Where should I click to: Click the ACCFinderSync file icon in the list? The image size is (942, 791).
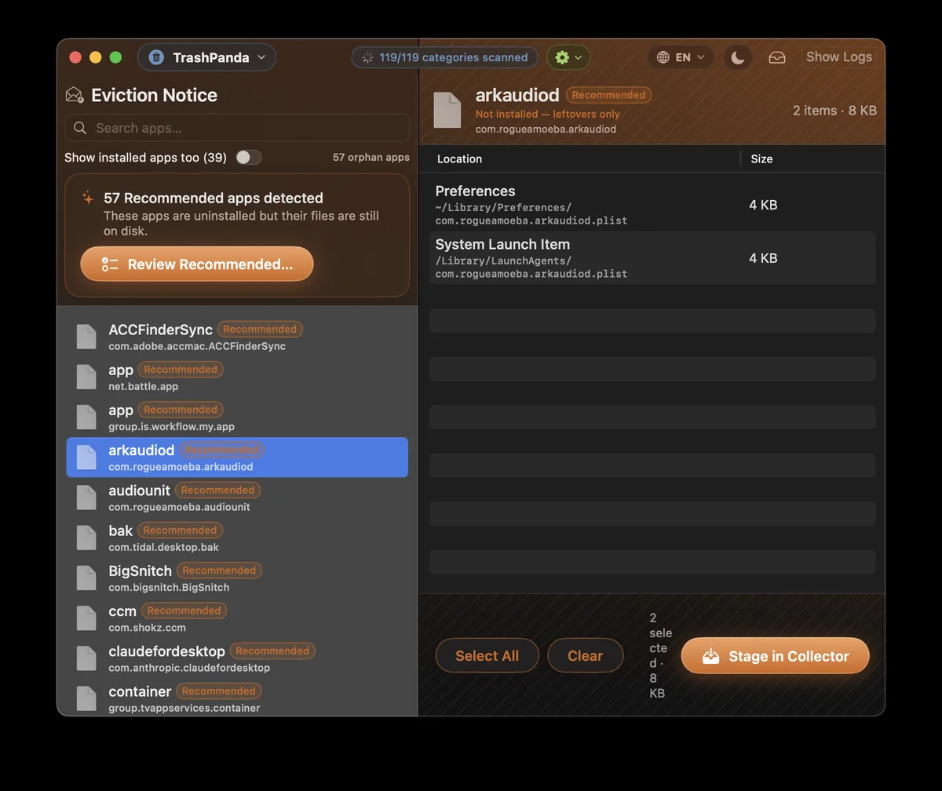(x=86, y=337)
